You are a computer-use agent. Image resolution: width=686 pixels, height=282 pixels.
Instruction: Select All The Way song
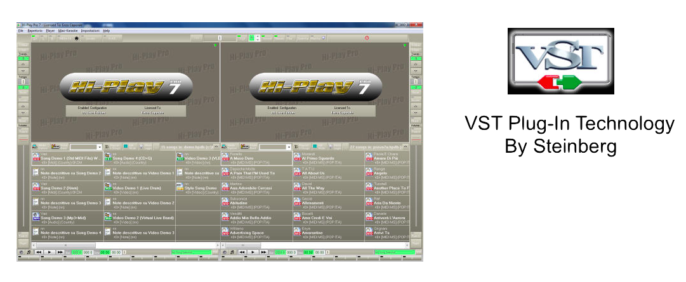pos(328,188)
